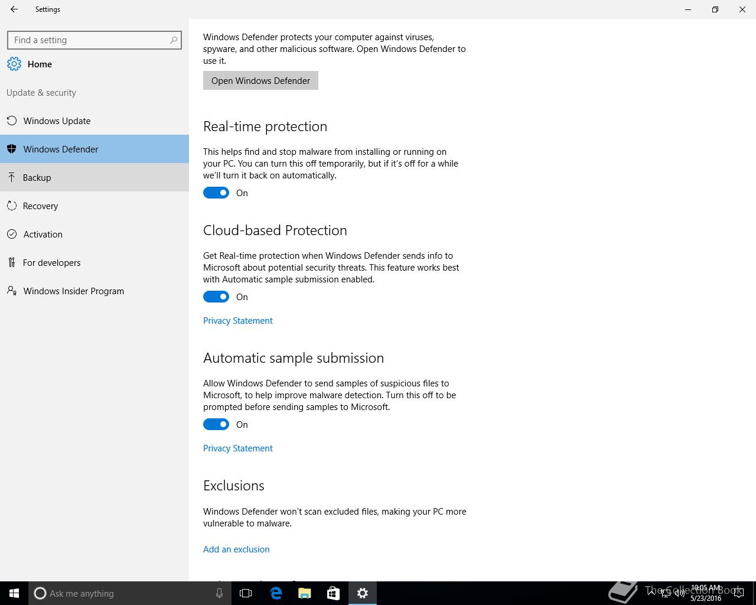Turn off Cloud-based Protection toggle

[x=216, y=297]
